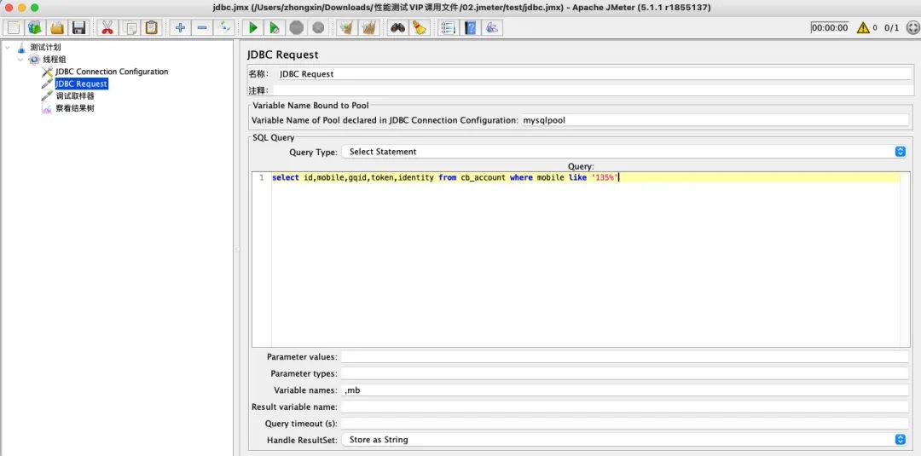Click the 名称 name input field
921x456 pixels.
594,74
